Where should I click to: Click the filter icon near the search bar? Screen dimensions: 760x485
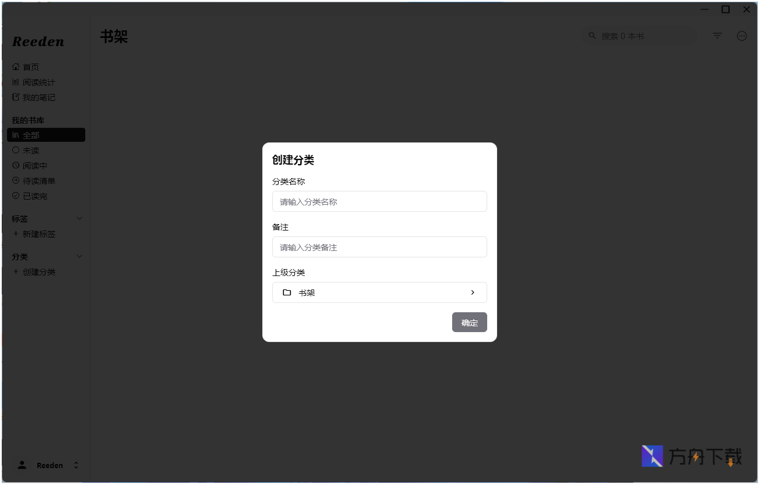(717, 36)
